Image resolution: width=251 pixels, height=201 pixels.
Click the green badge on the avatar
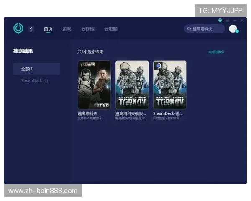(237, 31)
